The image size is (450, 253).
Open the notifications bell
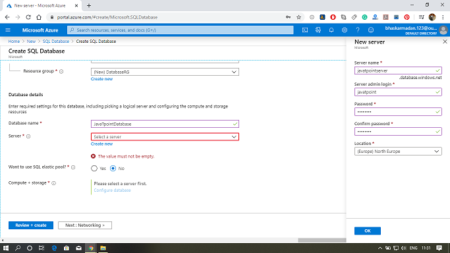pyautogui.click(x=331, y=30)
